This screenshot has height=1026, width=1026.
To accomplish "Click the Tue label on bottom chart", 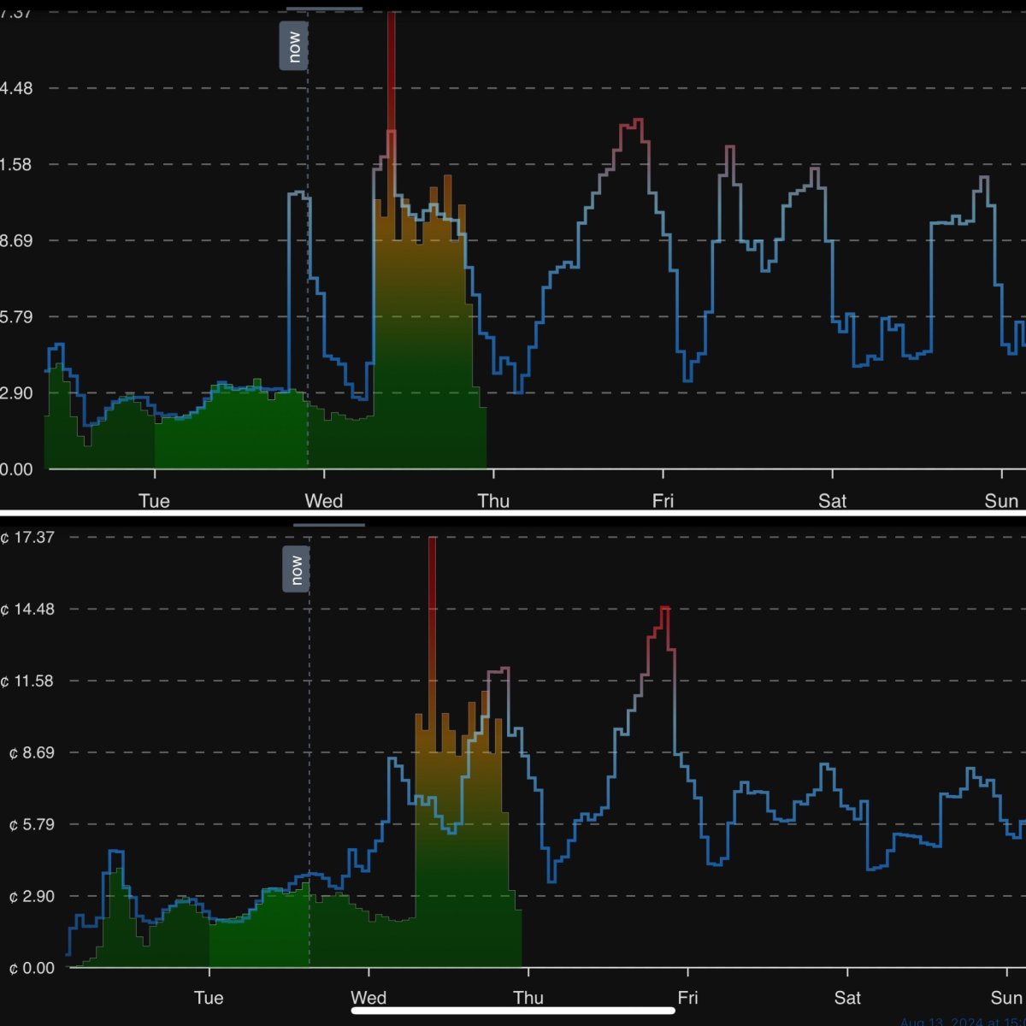I will coord(209,998).
